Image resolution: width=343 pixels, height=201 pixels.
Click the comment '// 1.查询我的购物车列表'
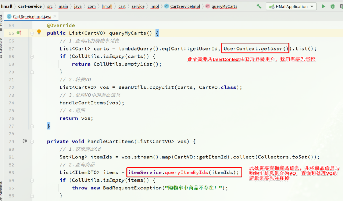pos(89,41)
